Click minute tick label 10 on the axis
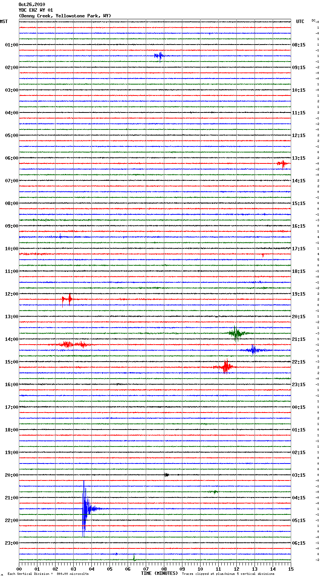The image size is (321, 579). (200, 569)
